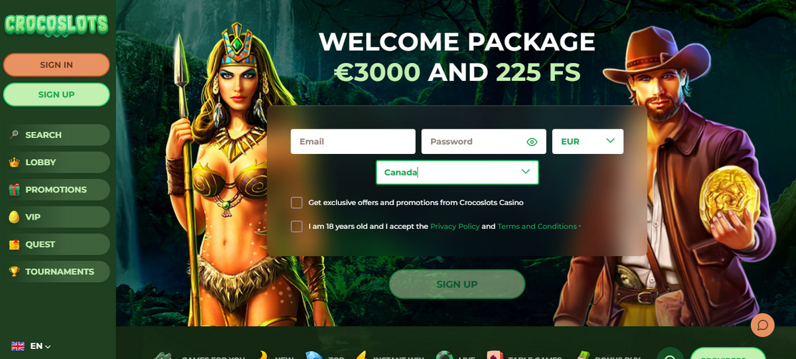Open the Canada country dropdown
The height and width of the screenshot is (359, 796).
click(457, 173)
